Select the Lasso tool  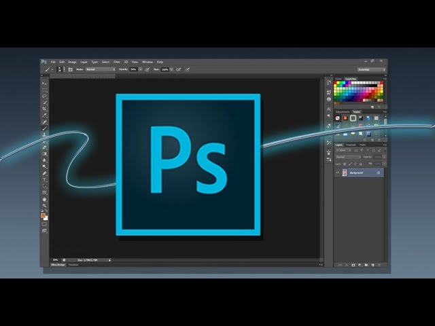44,96
